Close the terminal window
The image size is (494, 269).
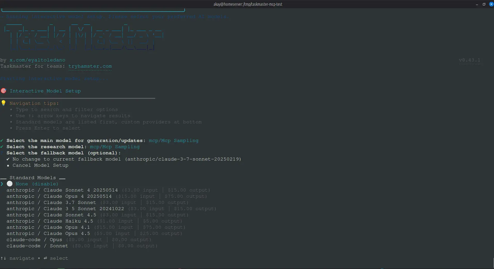(491, 4)
